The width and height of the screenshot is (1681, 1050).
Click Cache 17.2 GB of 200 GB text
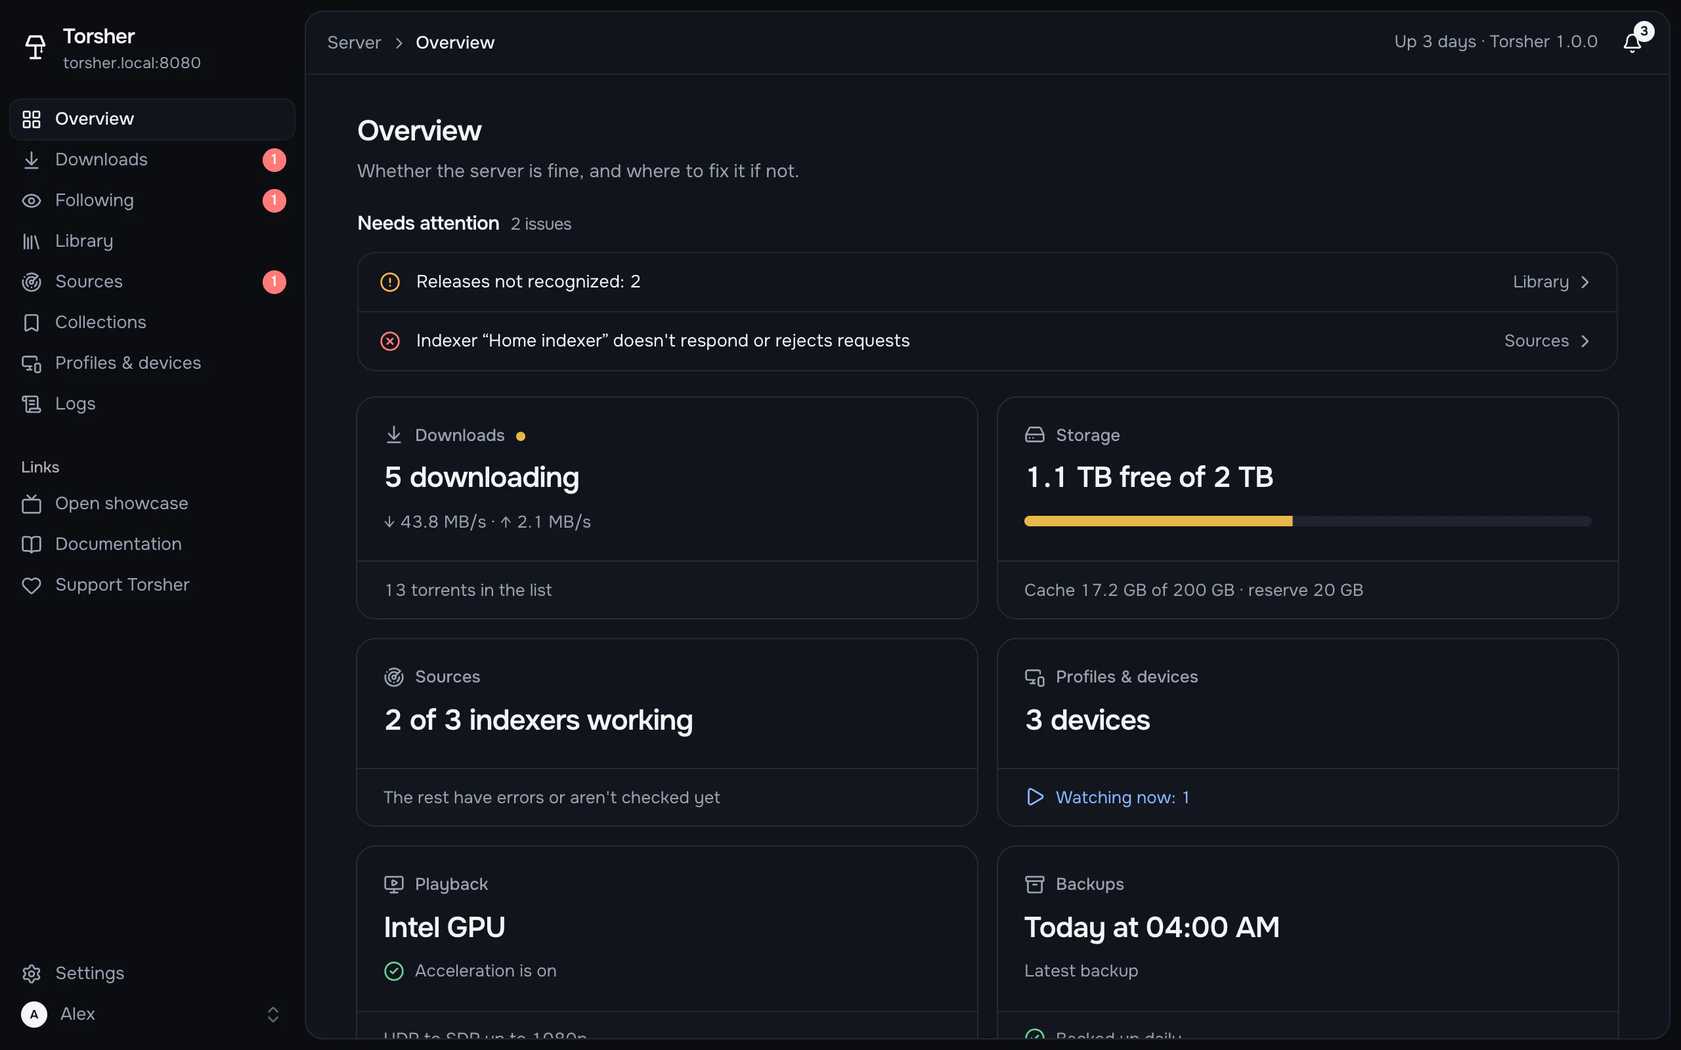[1129, 590]
